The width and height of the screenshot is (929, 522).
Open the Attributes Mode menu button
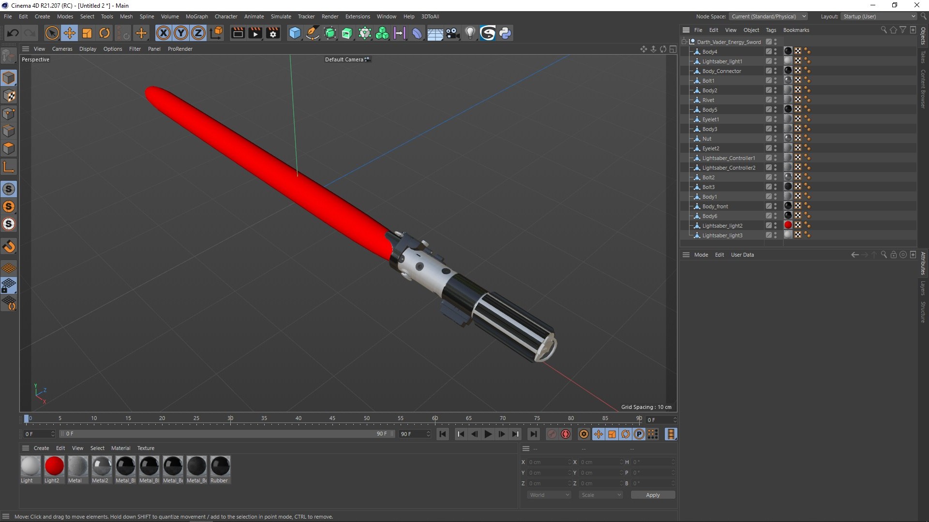point(701,255)
